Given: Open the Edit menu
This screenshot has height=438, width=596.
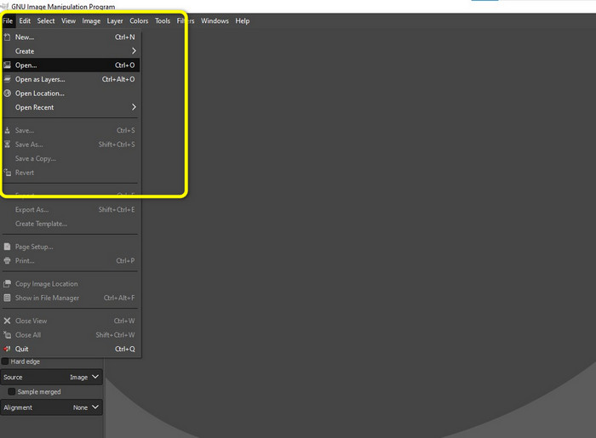Looking at the screenshot, I should coord(25,21).
